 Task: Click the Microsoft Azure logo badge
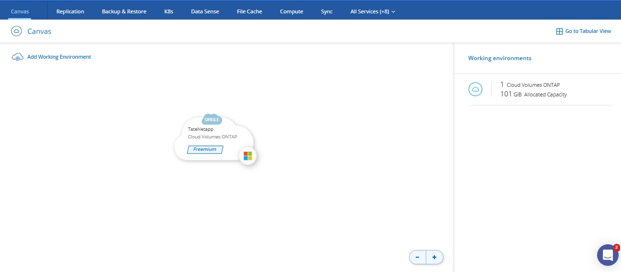click(x=248, y=156)
